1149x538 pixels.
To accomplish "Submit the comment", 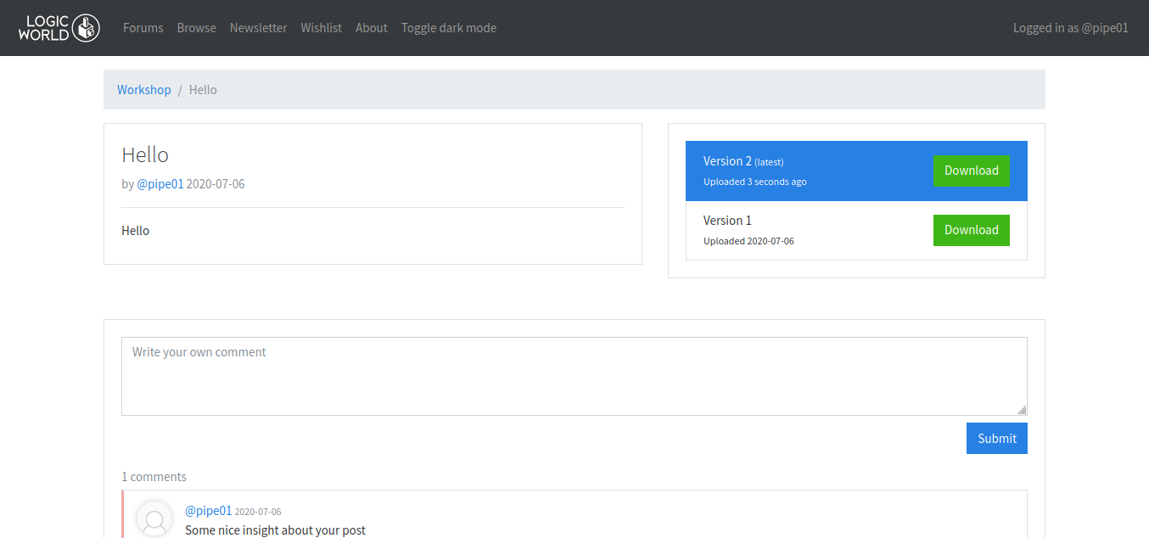I will (x=996, y=439).
